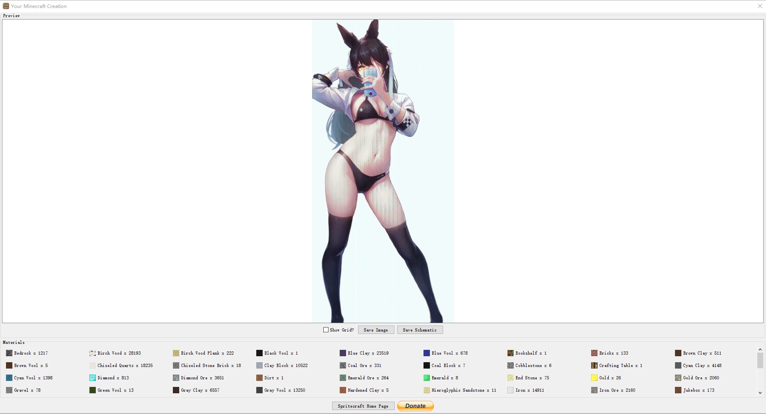The image size is (766, 414).
Task: Click the "Show Grid?" label text
Action: coord(342,330)
